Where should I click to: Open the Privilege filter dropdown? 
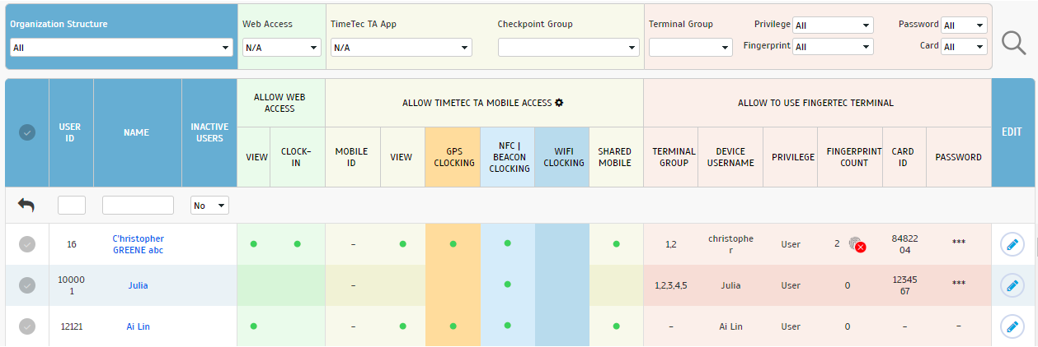tap(833, 25)
